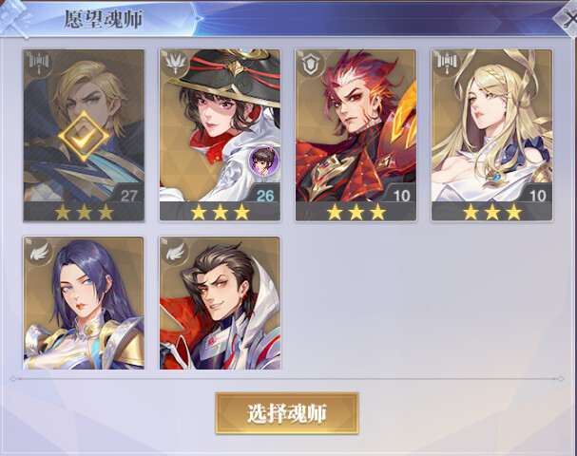Select the purple-haired armored woman card

click(x=84, y=303)
